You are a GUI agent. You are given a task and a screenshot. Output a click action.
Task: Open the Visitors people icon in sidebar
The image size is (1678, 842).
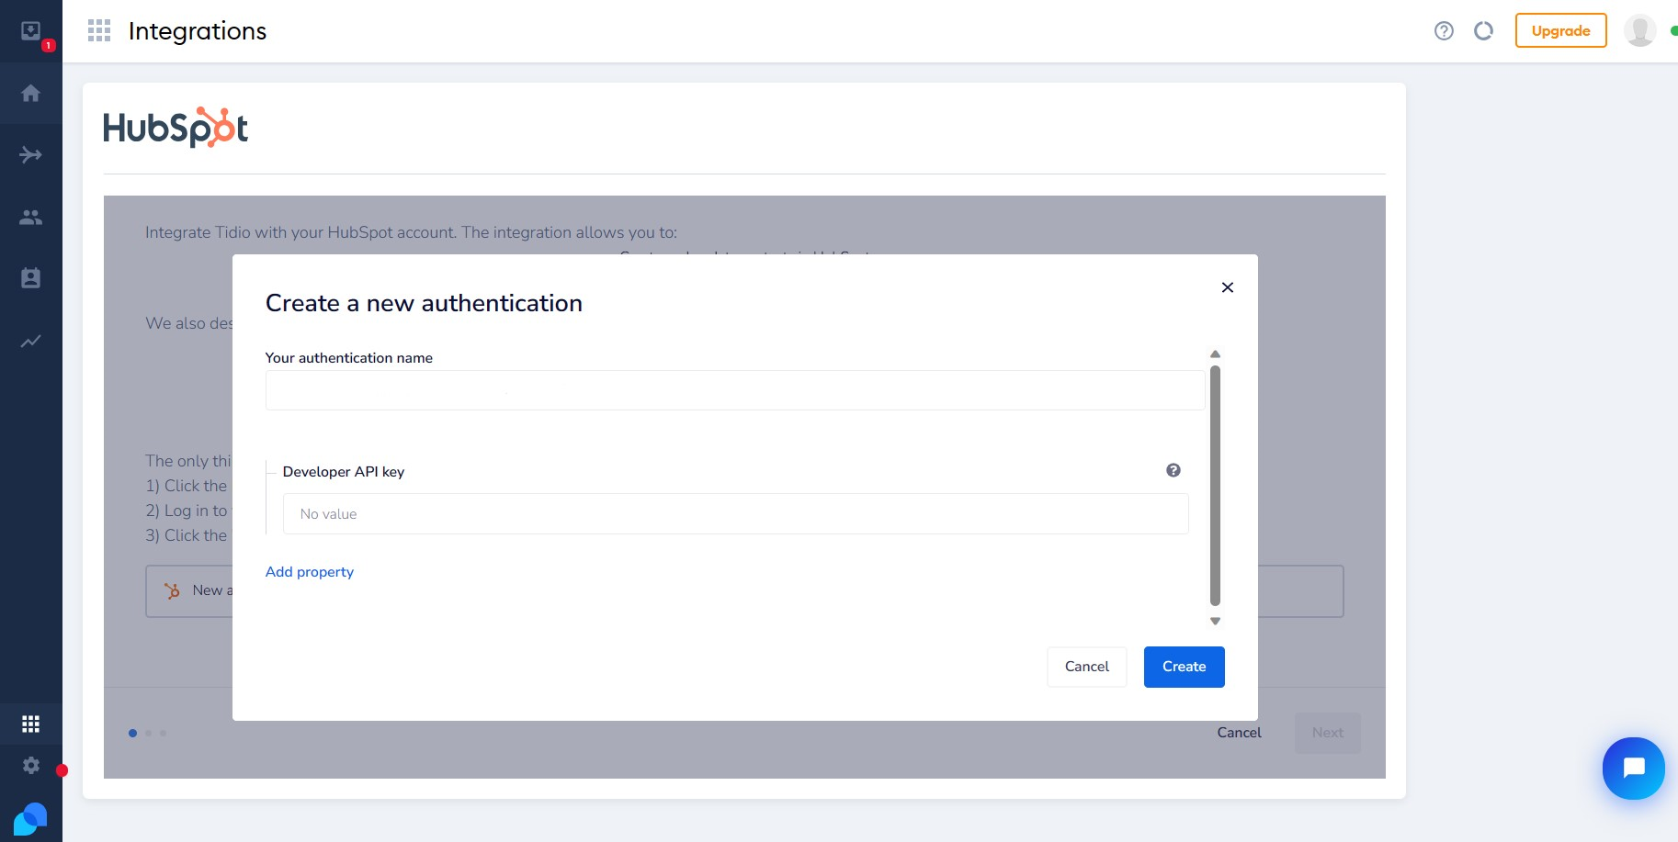point(31,217)
